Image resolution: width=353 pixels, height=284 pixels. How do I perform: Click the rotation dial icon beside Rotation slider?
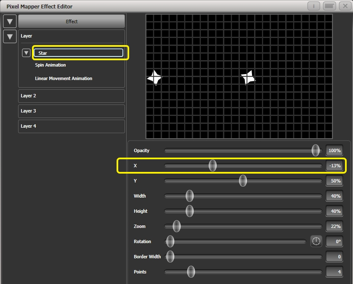pyautogui.click(x=316, y=241)
